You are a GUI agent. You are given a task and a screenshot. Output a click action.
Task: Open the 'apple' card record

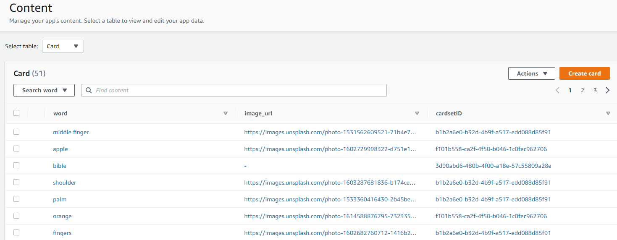pos(60,149)
